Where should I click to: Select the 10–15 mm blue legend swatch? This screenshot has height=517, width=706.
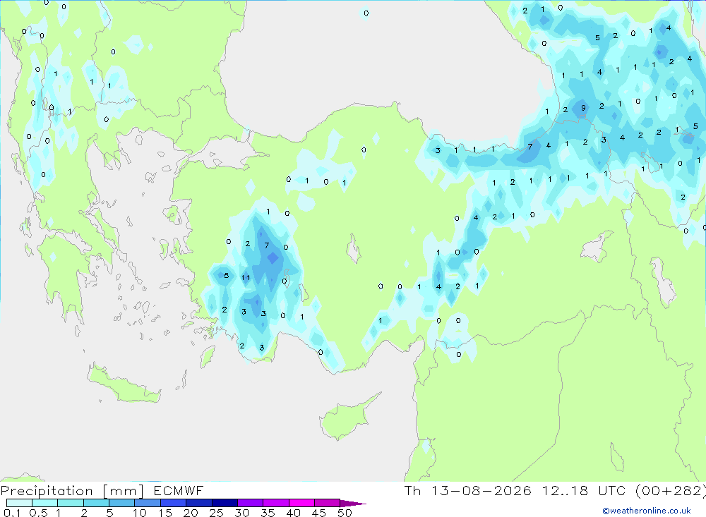click(148, 503)
